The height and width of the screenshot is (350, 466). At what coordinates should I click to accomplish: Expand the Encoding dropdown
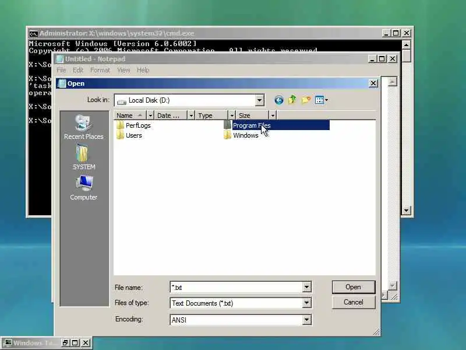(307, 320)
